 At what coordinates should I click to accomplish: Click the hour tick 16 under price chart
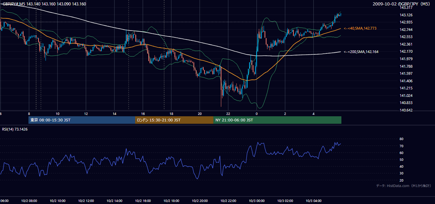143,114
